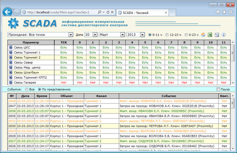Select По представлению events filter
Viewport: 237px width, 153px height.
click(39, 89)
